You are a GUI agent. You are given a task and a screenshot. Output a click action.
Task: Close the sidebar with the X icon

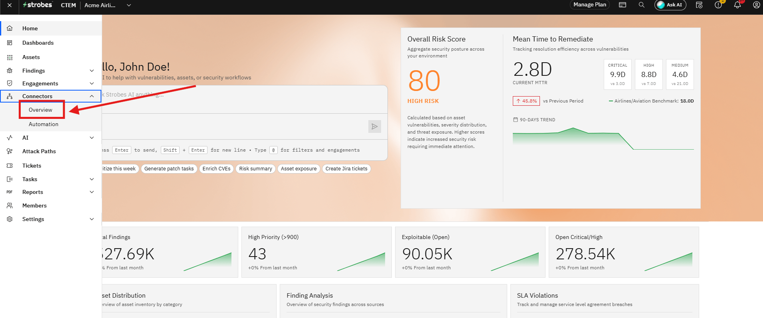tap(10, 5)
